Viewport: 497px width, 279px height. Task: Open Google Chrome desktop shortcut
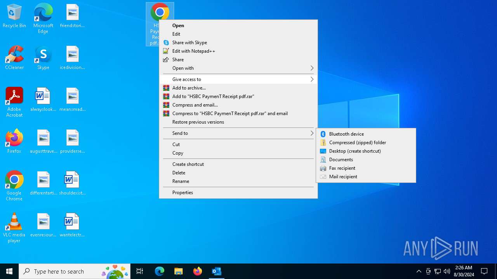(14, 186)
